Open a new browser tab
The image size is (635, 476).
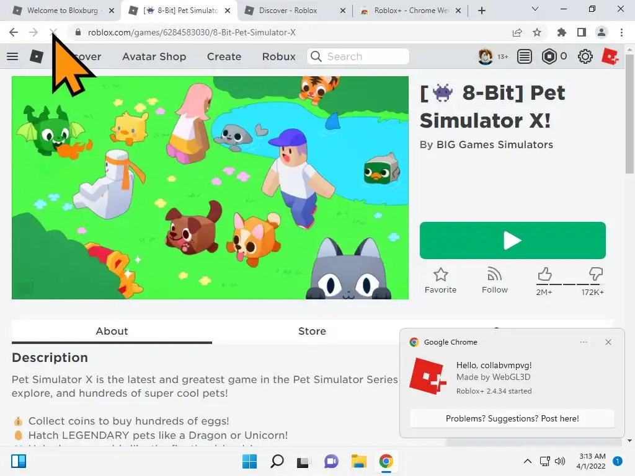pos(481,11)
